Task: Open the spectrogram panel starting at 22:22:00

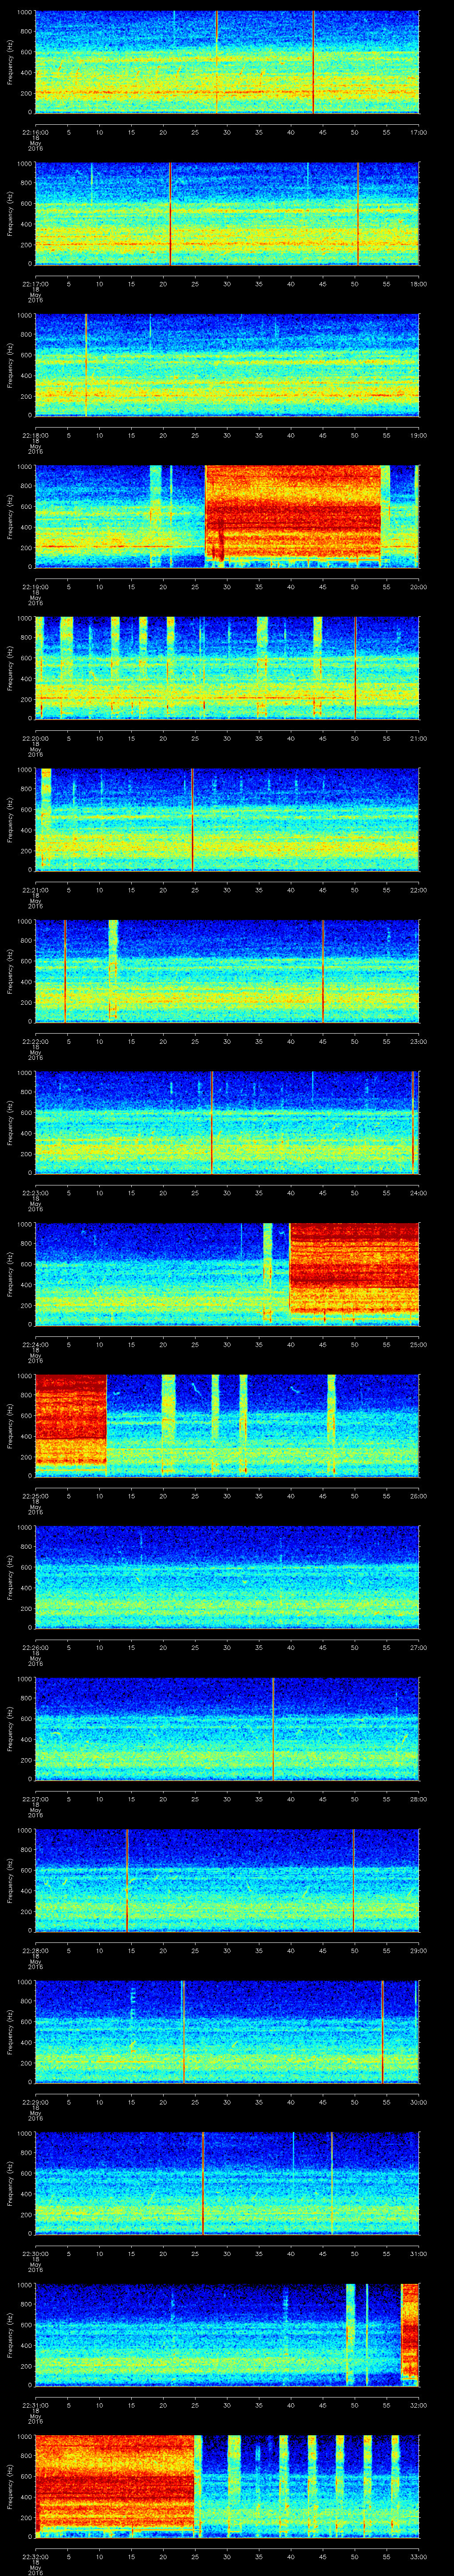Action: [x=227, y=971]
